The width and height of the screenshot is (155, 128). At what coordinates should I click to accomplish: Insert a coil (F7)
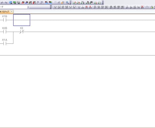click(70, 7)
